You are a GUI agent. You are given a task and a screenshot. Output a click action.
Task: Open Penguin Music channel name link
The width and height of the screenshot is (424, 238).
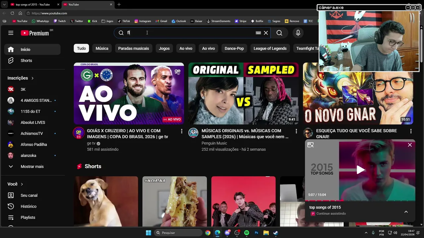[x=214, y=143]
